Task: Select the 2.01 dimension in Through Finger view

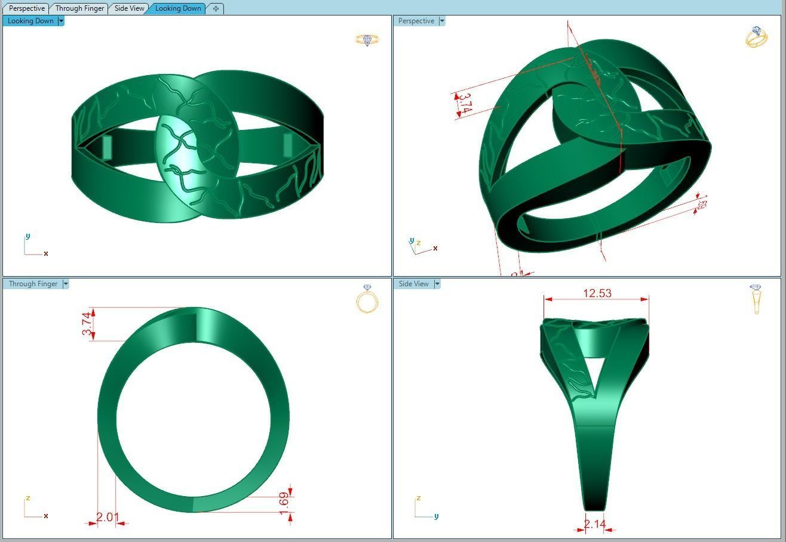Action: 108,517
